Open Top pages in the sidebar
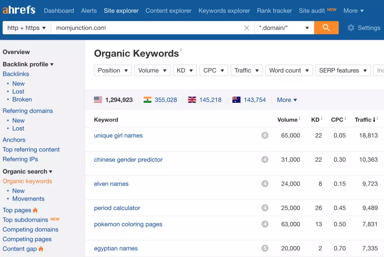 pyautogui.click(x=17, y=210)
